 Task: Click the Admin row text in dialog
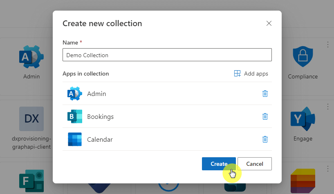coord(96,94)
